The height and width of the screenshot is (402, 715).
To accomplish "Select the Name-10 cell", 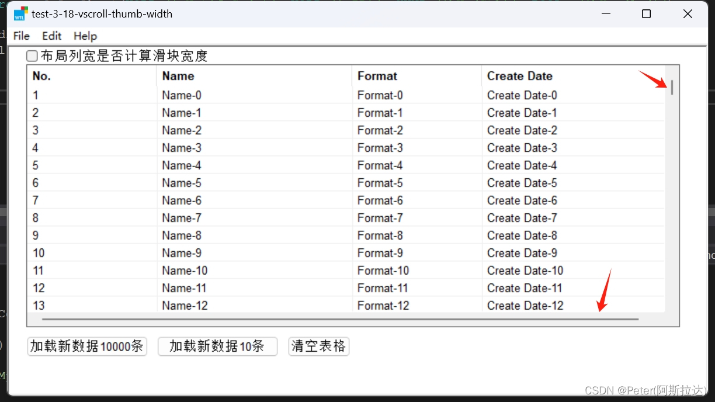I will pyautogui.click(x=255, y=271).
